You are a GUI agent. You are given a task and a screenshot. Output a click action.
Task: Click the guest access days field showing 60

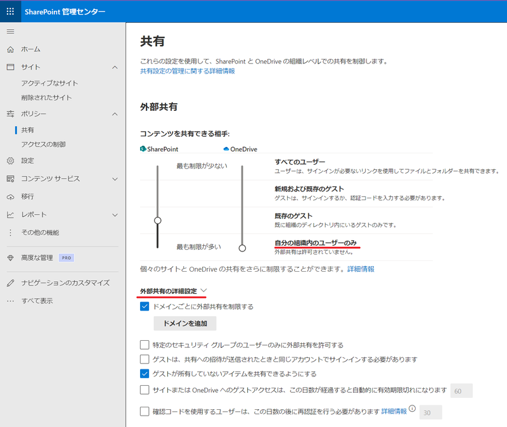pos(461,391)
